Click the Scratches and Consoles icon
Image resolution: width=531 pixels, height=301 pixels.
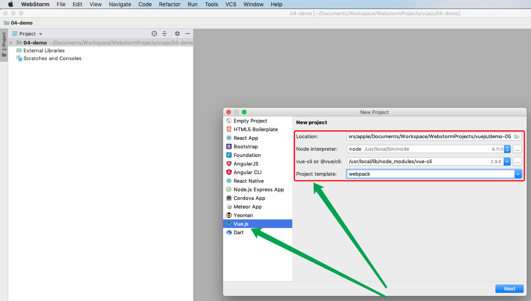click(x=19, y=58)
